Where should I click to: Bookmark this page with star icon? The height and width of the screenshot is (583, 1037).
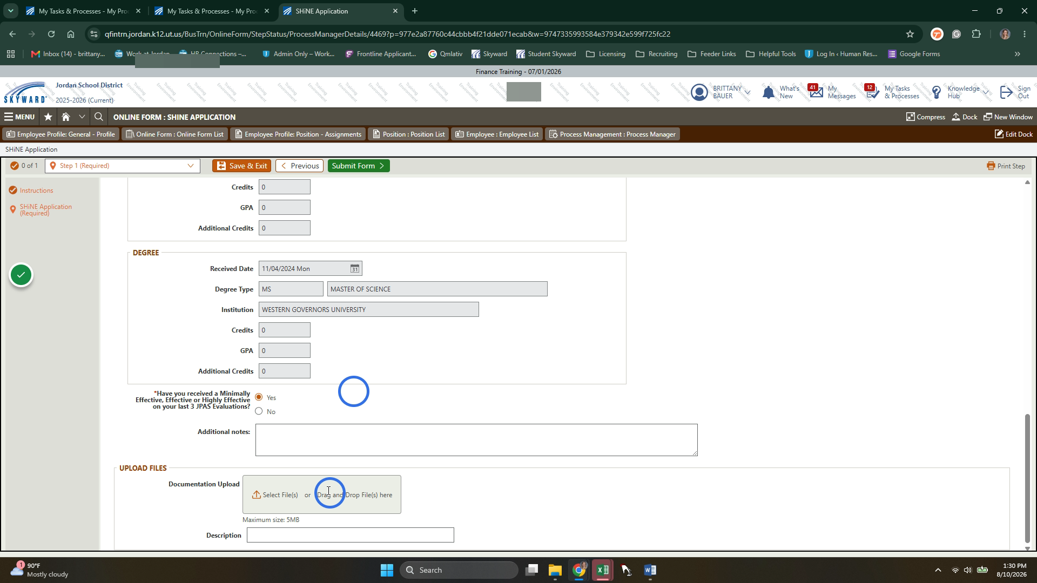point(910,34)
